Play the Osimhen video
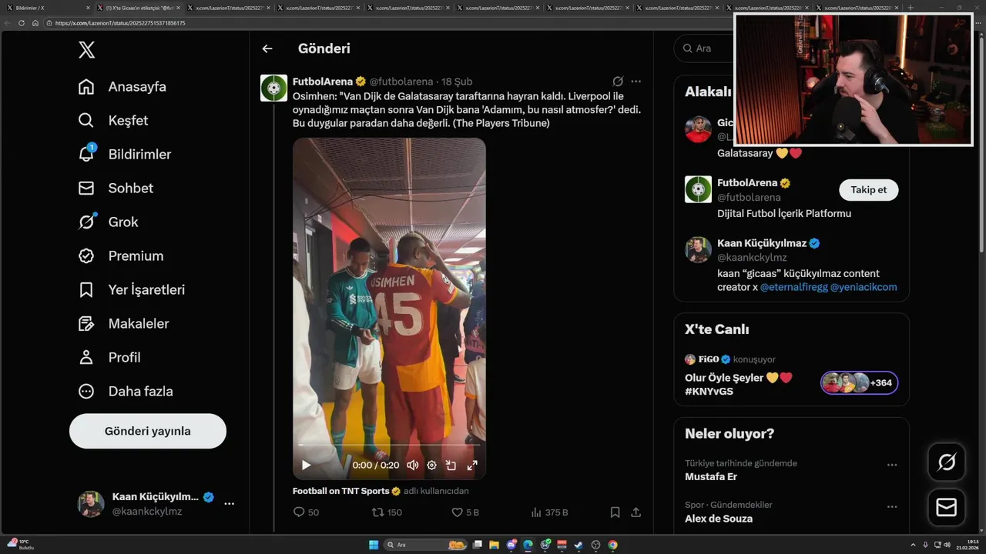Image resolution: width=986 pixels, height=554 pixels. tap(307, 465)
